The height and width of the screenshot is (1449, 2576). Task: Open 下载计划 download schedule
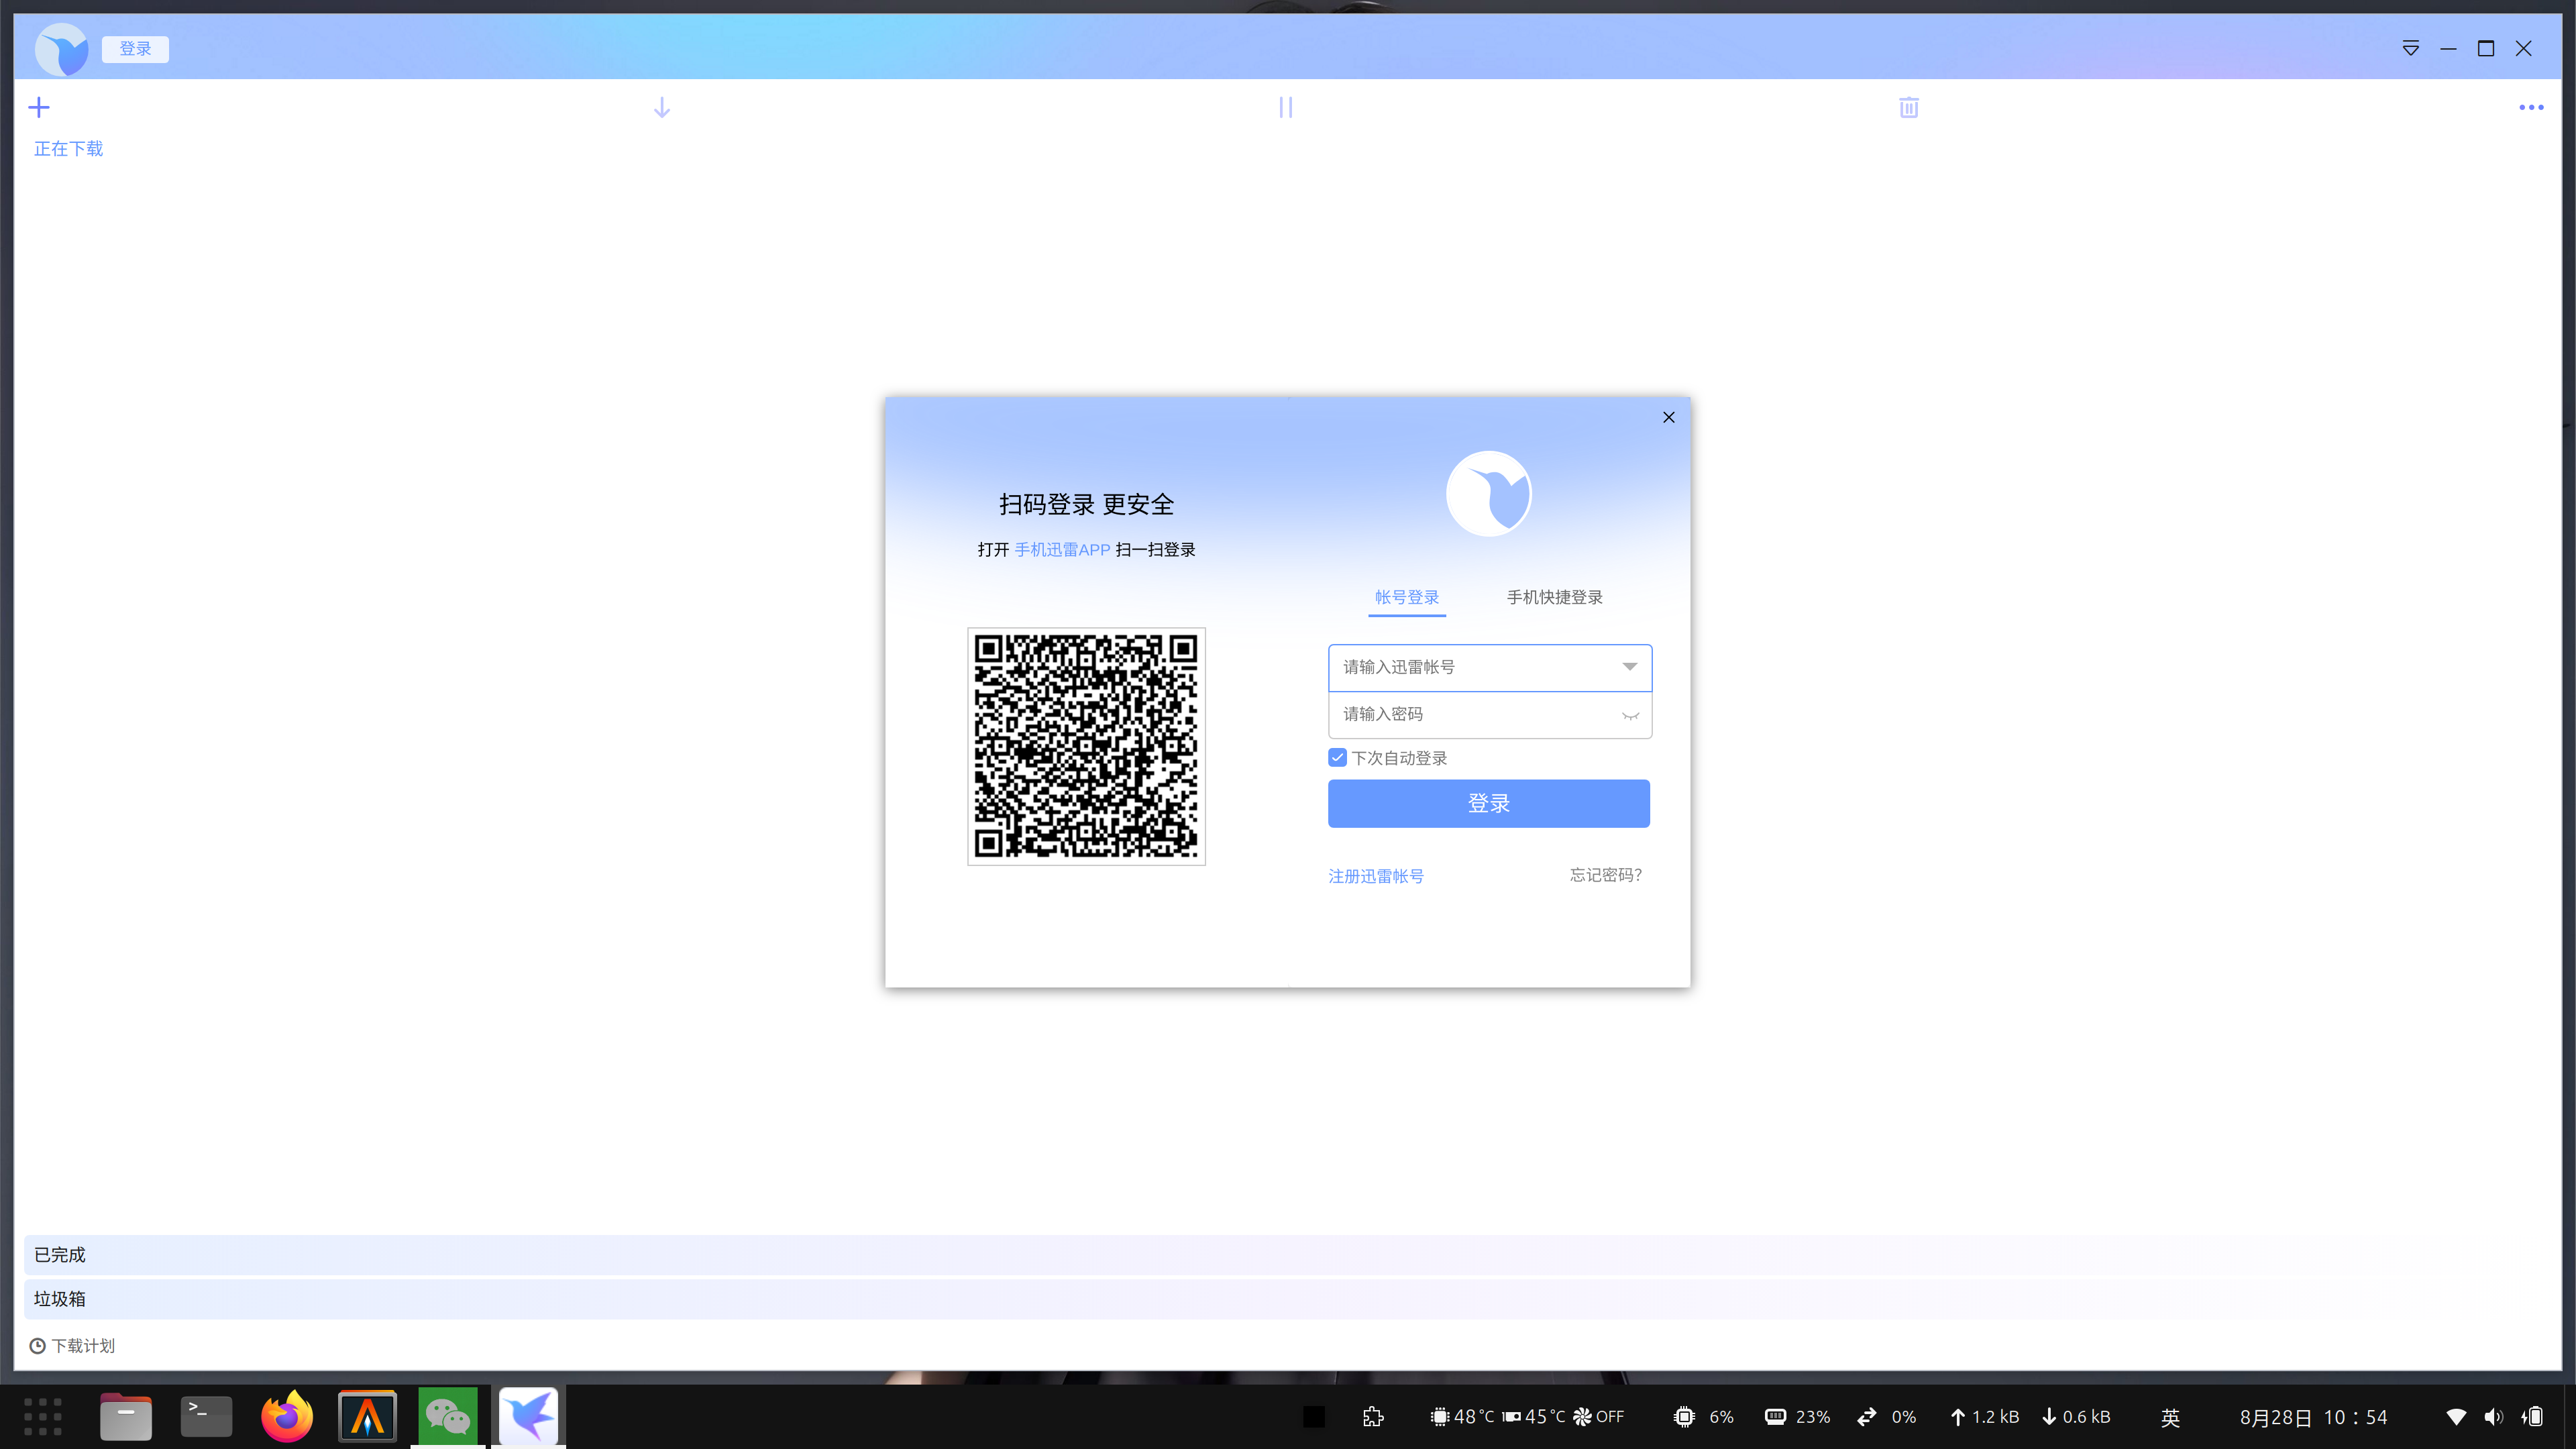click(72, 1346)
